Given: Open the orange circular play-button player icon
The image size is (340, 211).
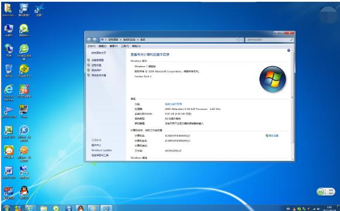Looking at the screenshot, I should [24, 153].
